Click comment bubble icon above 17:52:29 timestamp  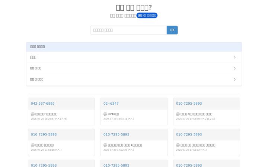click(x=105, y=145)
